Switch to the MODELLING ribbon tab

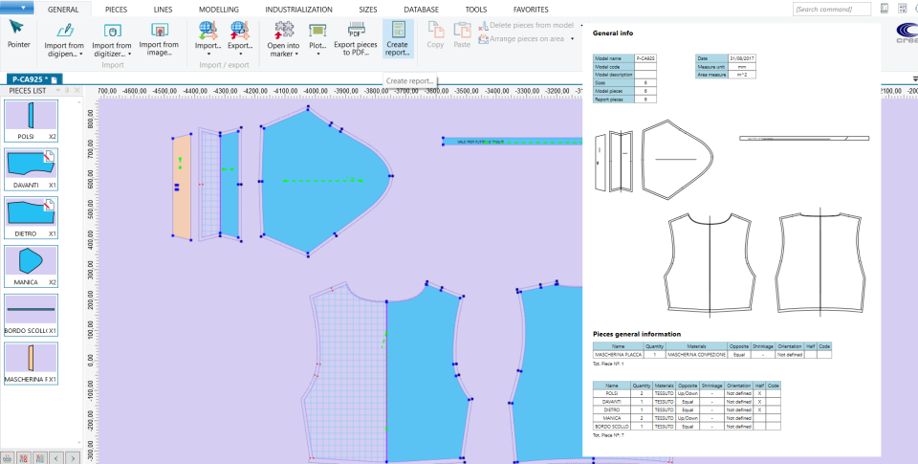[219, 10]
